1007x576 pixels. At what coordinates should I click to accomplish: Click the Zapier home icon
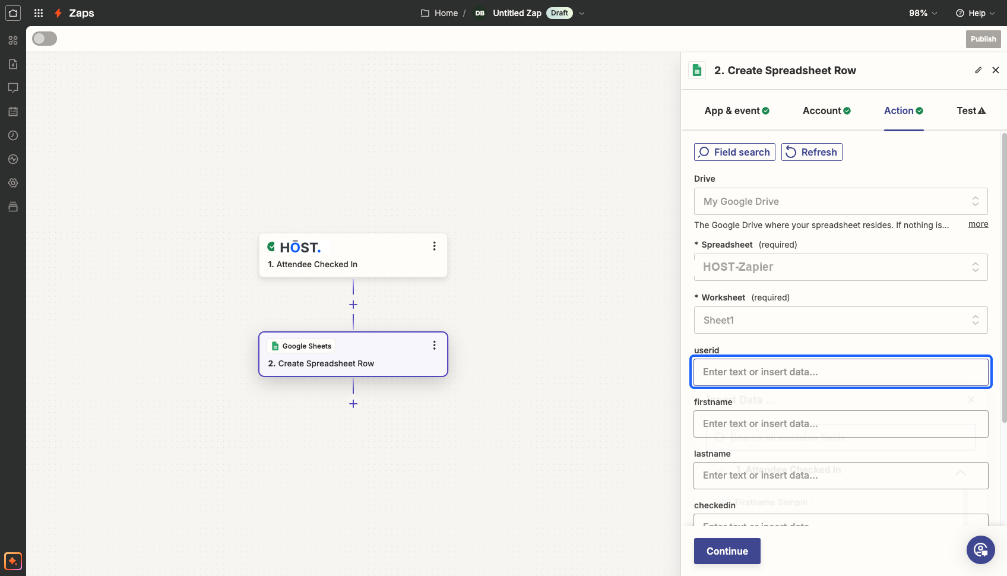coord(13,13)
